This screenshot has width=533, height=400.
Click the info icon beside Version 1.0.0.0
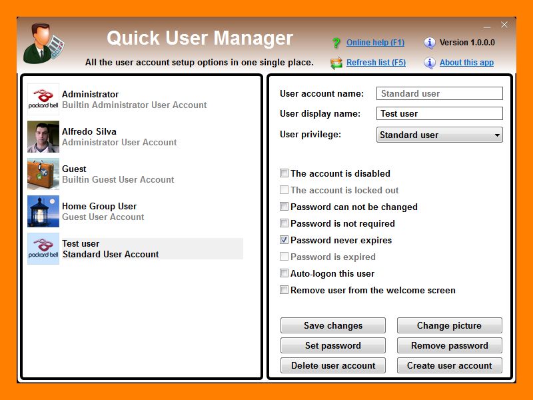tap(429, 43)
